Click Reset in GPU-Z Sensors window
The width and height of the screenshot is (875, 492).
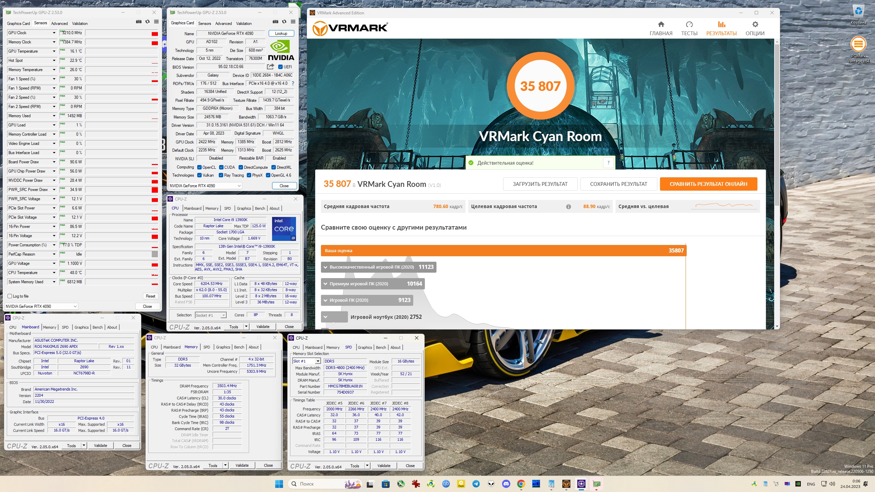(150, 296)
